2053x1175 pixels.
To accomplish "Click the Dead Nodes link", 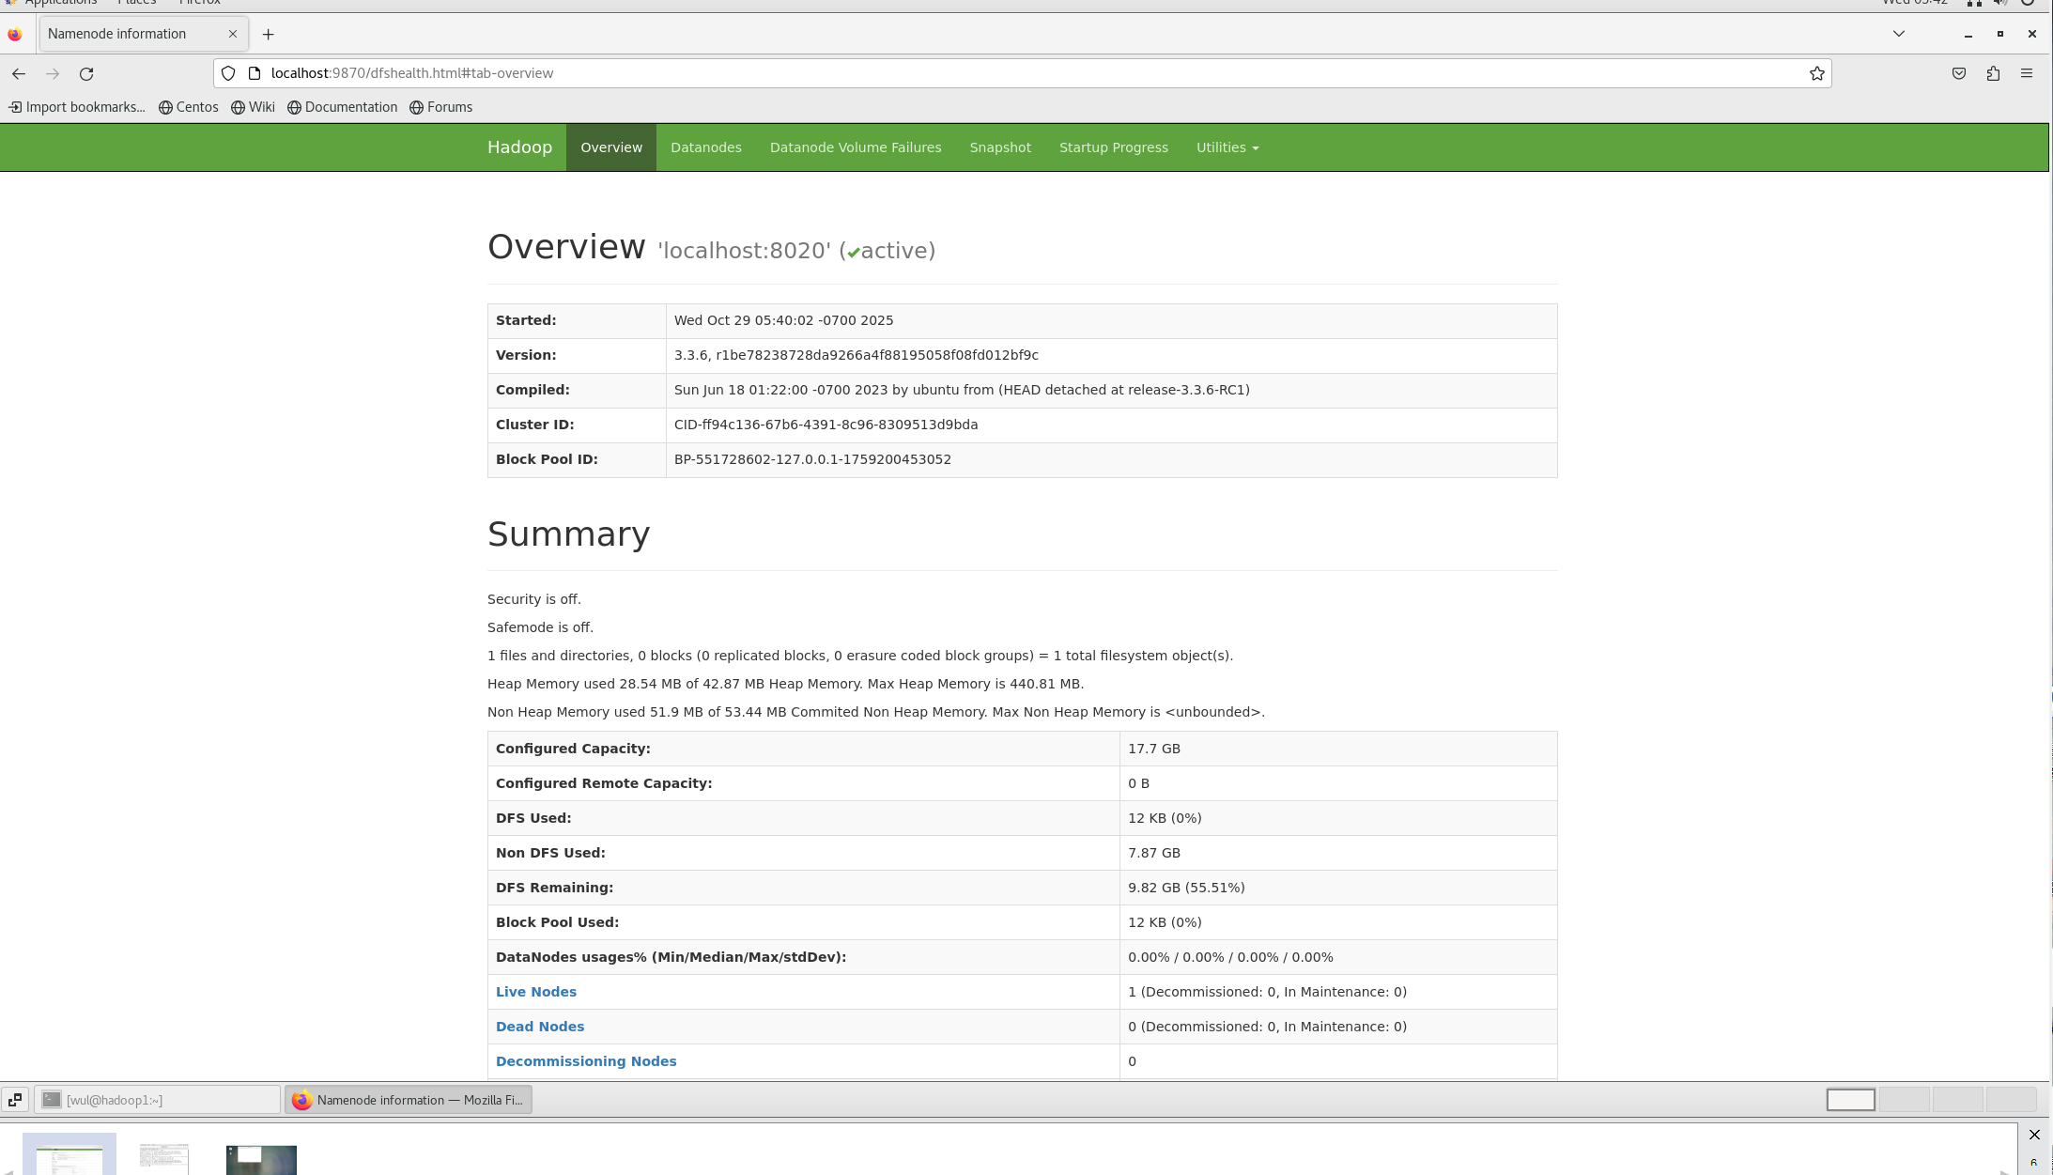I will coord(540,1027).
